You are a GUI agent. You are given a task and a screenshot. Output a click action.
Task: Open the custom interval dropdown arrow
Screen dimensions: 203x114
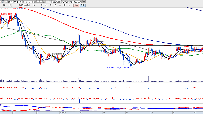tap(50, 2)
